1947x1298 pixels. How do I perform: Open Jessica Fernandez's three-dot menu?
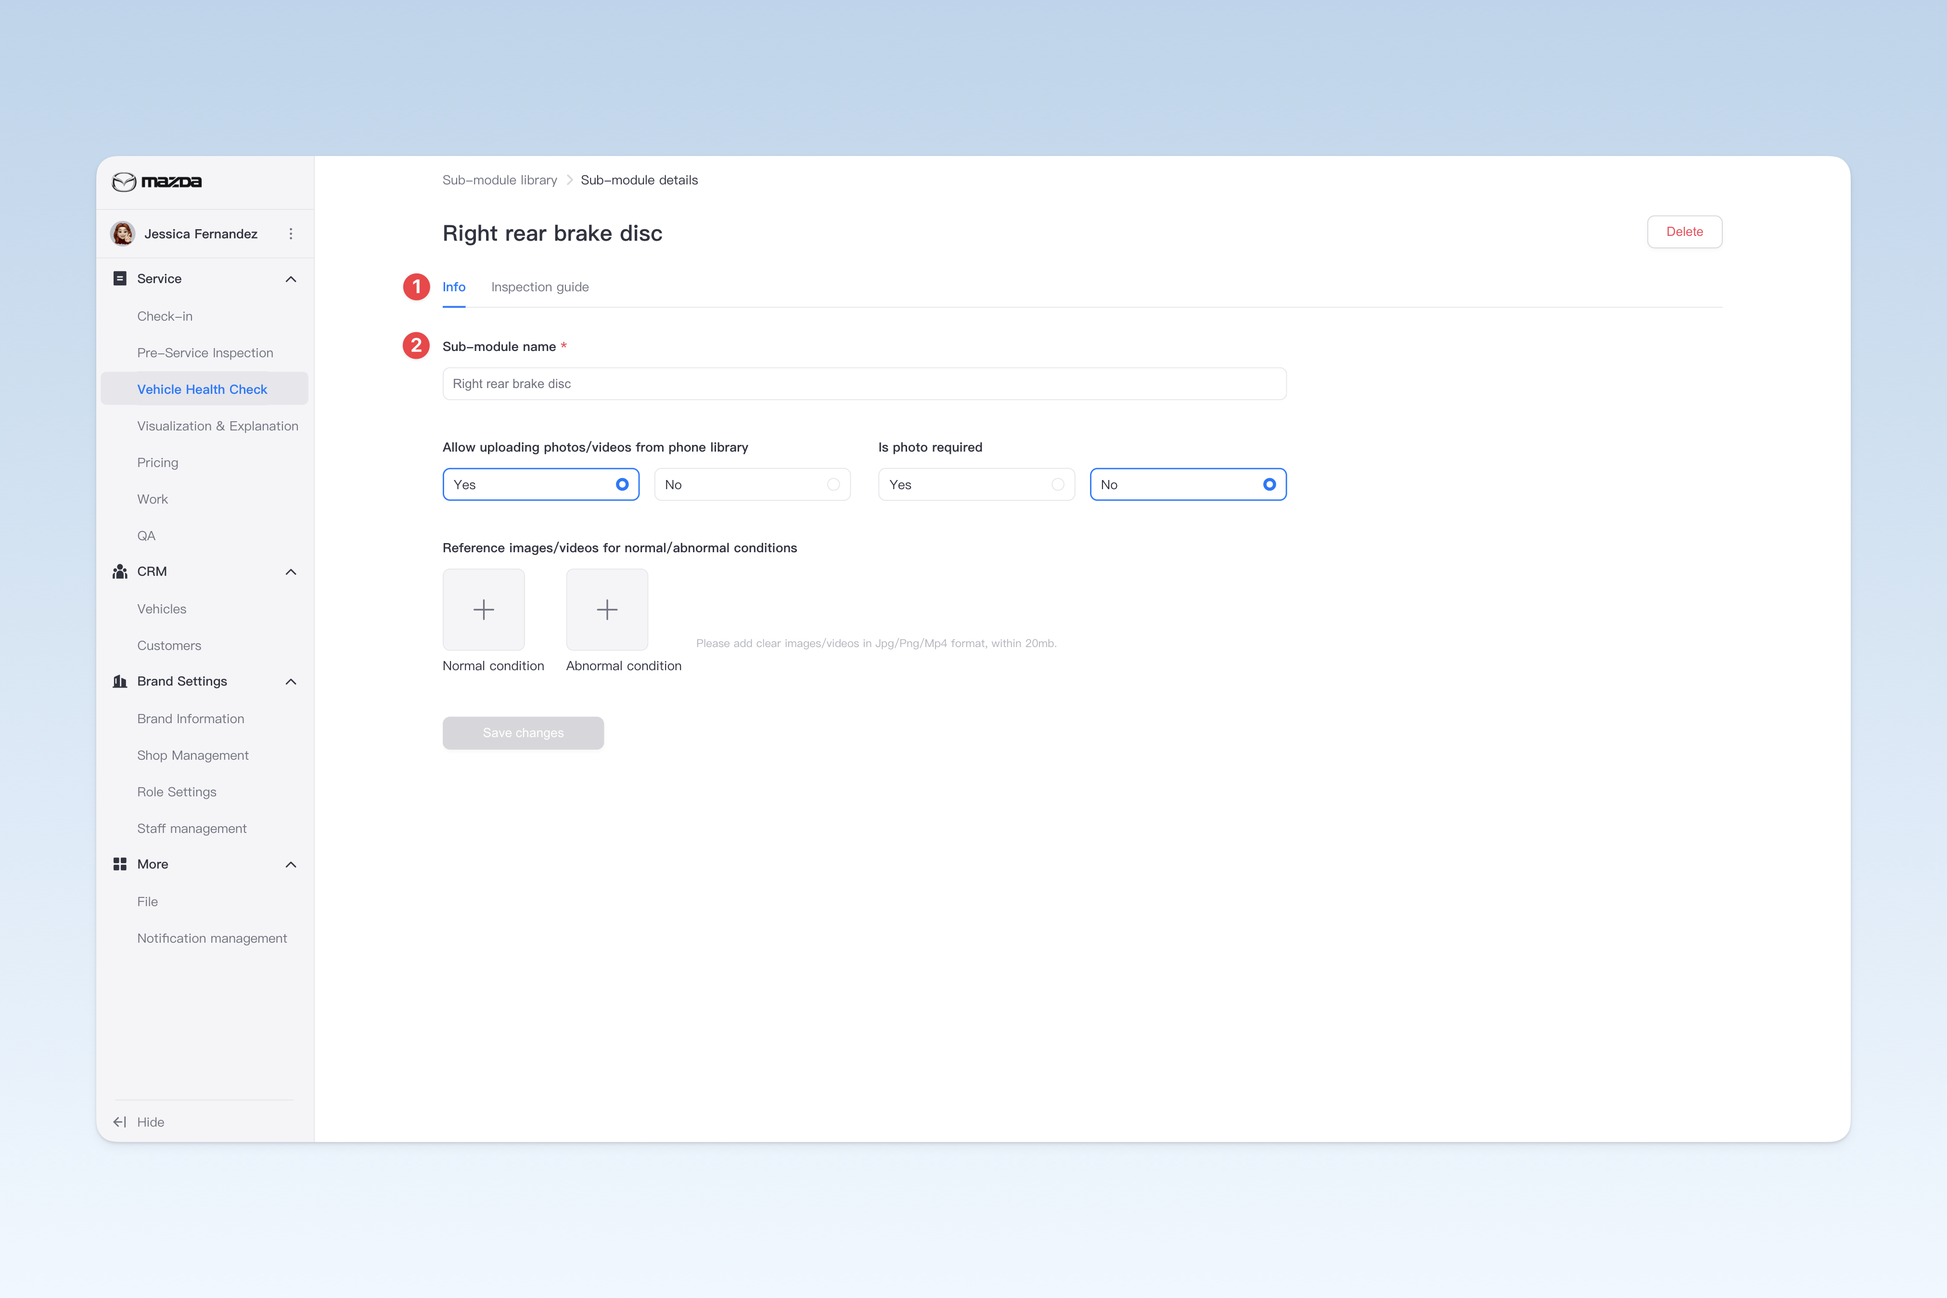[291, 234]
